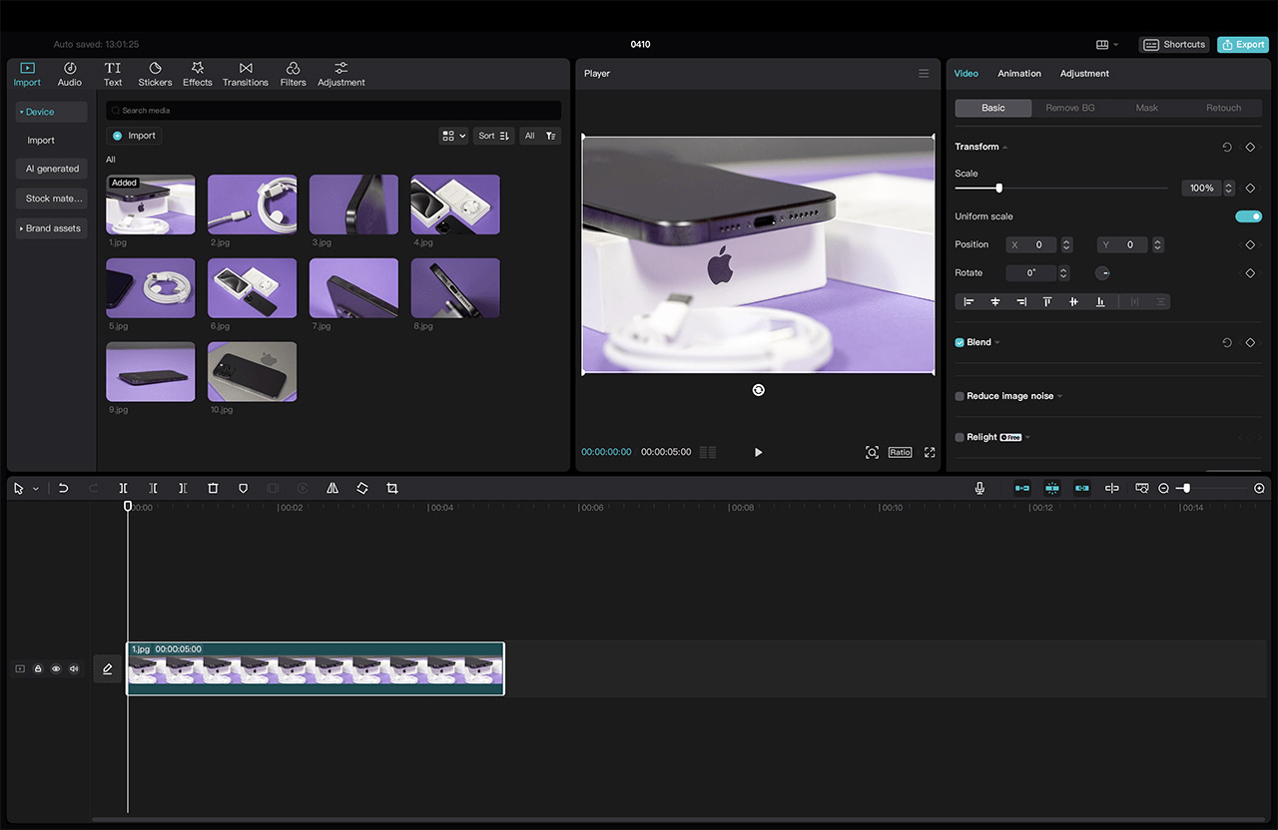The image size is (1278, 830).
Task: Collapse the Device section in sidebar
Action: pyautogui.click(x=21, y=112)
